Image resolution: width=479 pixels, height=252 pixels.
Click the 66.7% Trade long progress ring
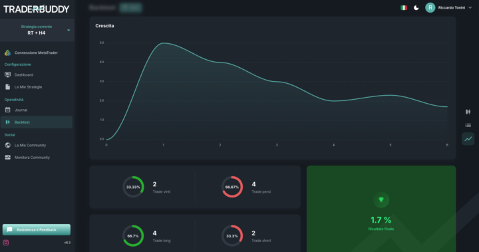click(133, 236)
